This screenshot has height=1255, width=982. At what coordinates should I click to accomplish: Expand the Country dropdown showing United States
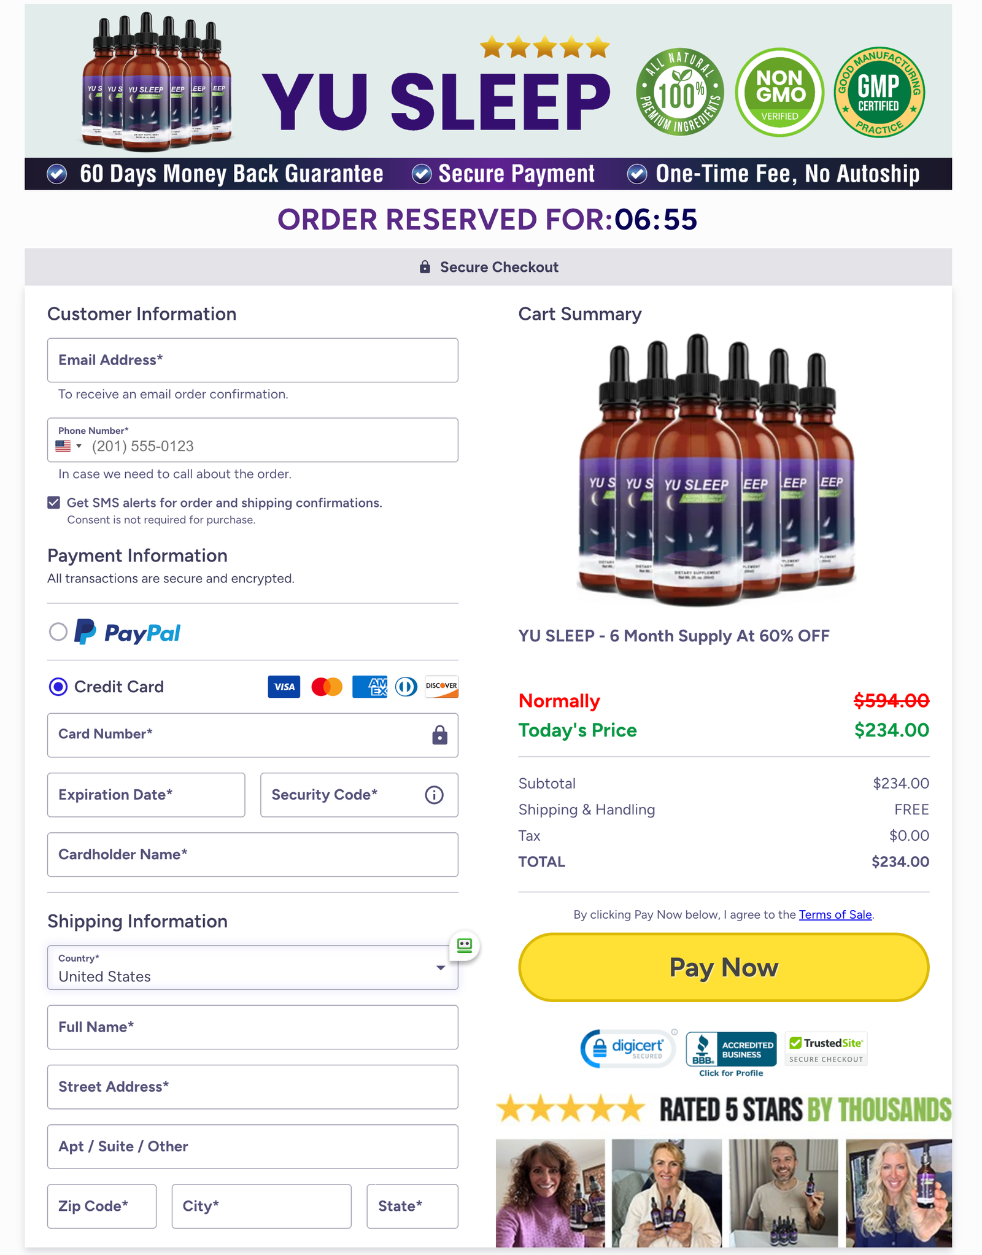253,968
